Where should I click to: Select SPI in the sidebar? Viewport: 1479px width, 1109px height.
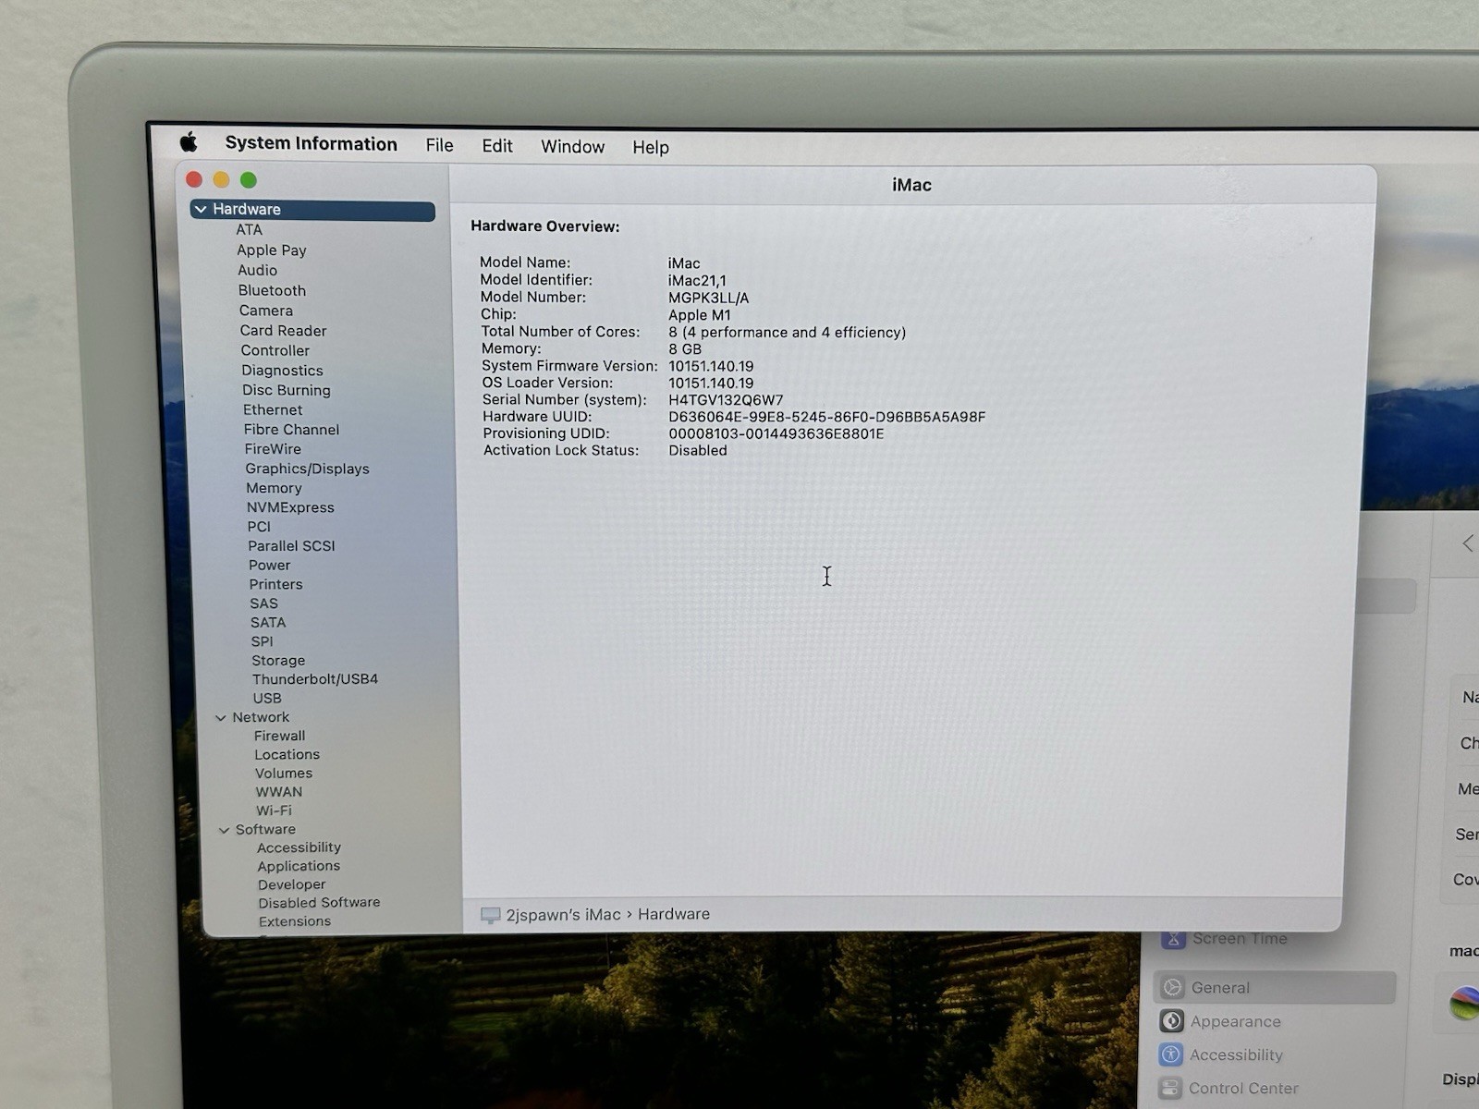click(262, 641)
